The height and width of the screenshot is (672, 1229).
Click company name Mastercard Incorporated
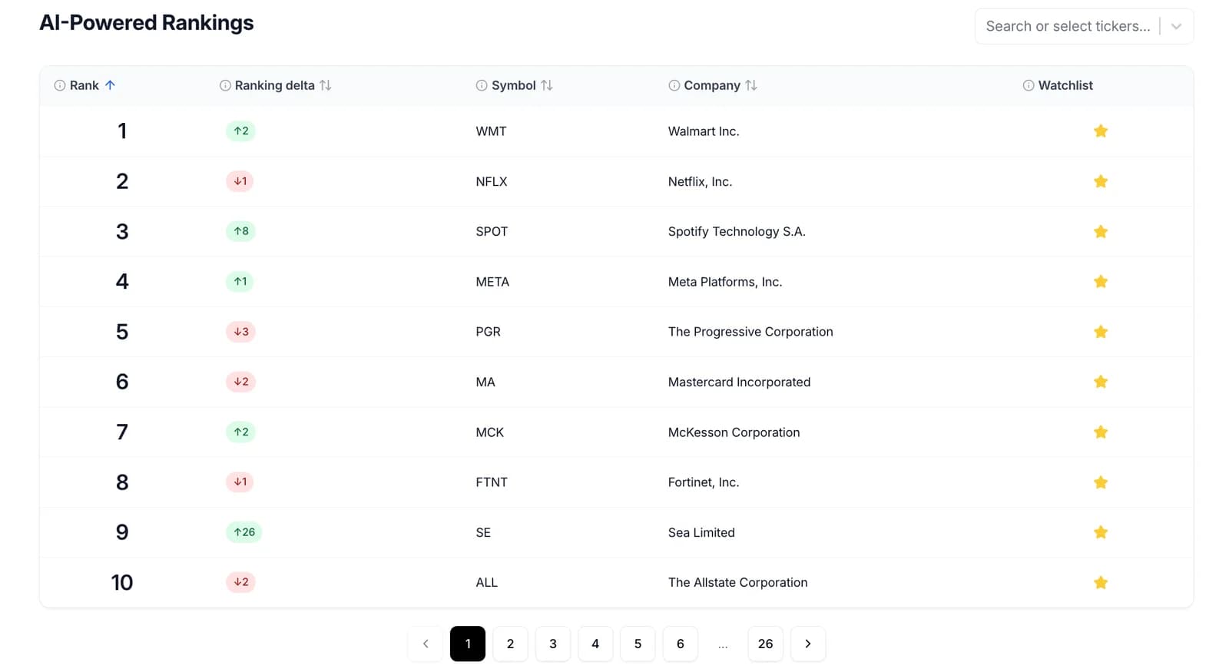[739, 382]
